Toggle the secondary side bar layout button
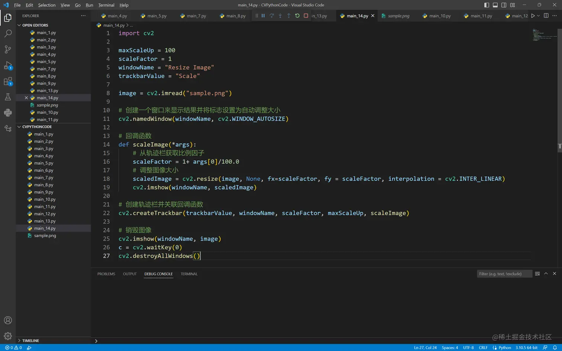 coord(504,5)
